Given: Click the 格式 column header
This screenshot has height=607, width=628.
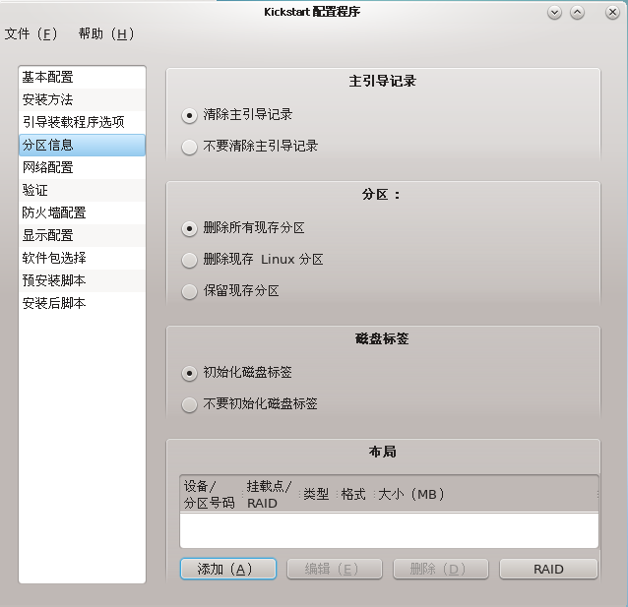Looking at the screenshot, I should (x=354, y=494).
